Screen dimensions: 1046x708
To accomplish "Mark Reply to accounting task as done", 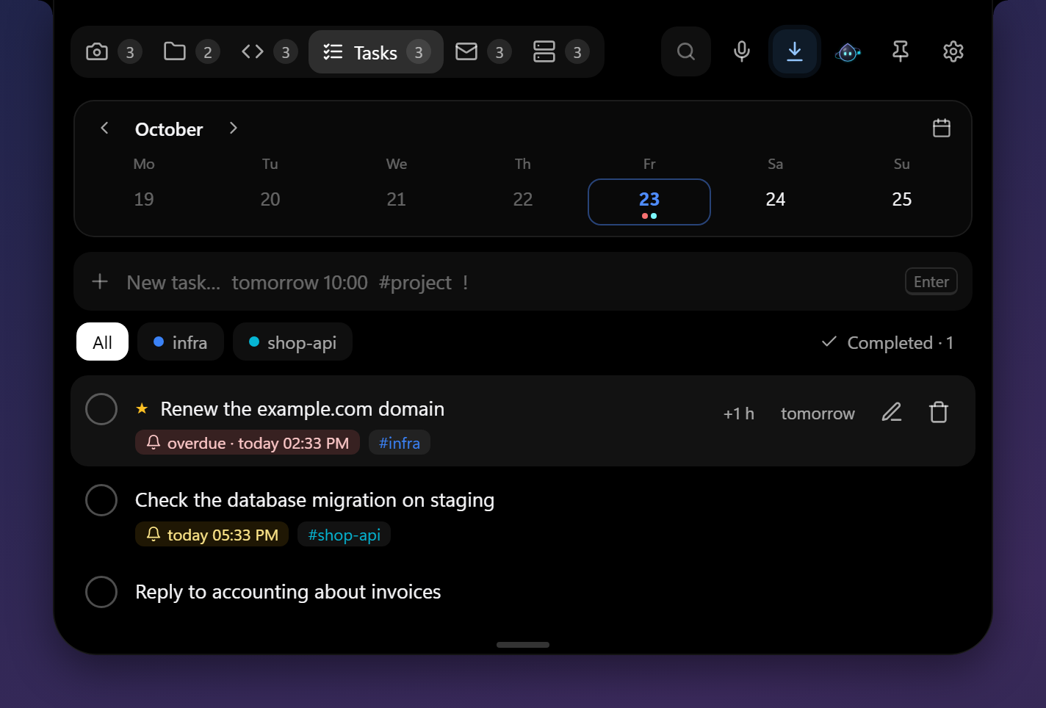I will tap(101, 592).
